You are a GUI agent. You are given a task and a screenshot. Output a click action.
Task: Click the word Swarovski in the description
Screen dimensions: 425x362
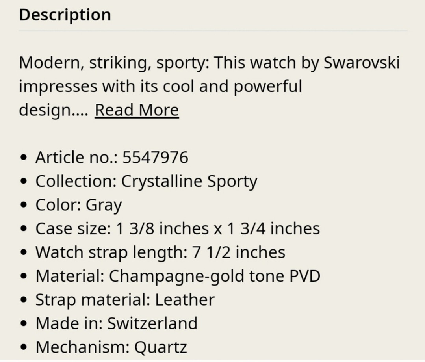(362, 63)
